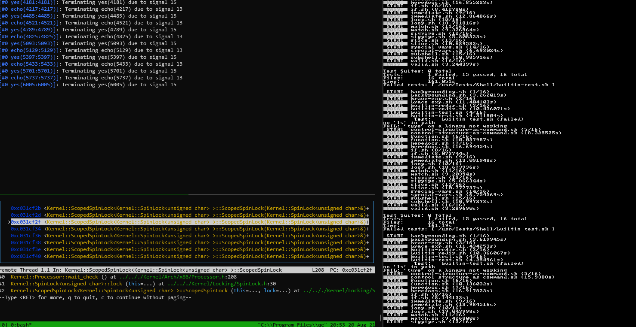Click the "[#0 echo(5737:5737)]" log prefix
Screen dimensions: 636x327
pyautogui.click(x=31, y=78)
